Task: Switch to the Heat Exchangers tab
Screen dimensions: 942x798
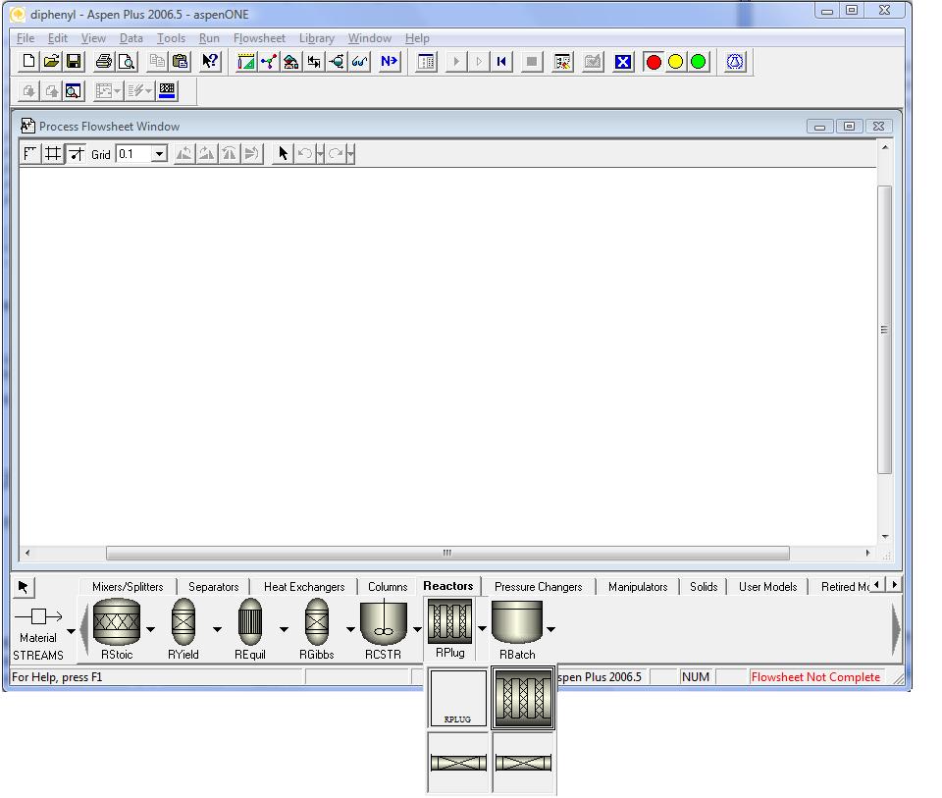Action: click(x=304, y=587)
